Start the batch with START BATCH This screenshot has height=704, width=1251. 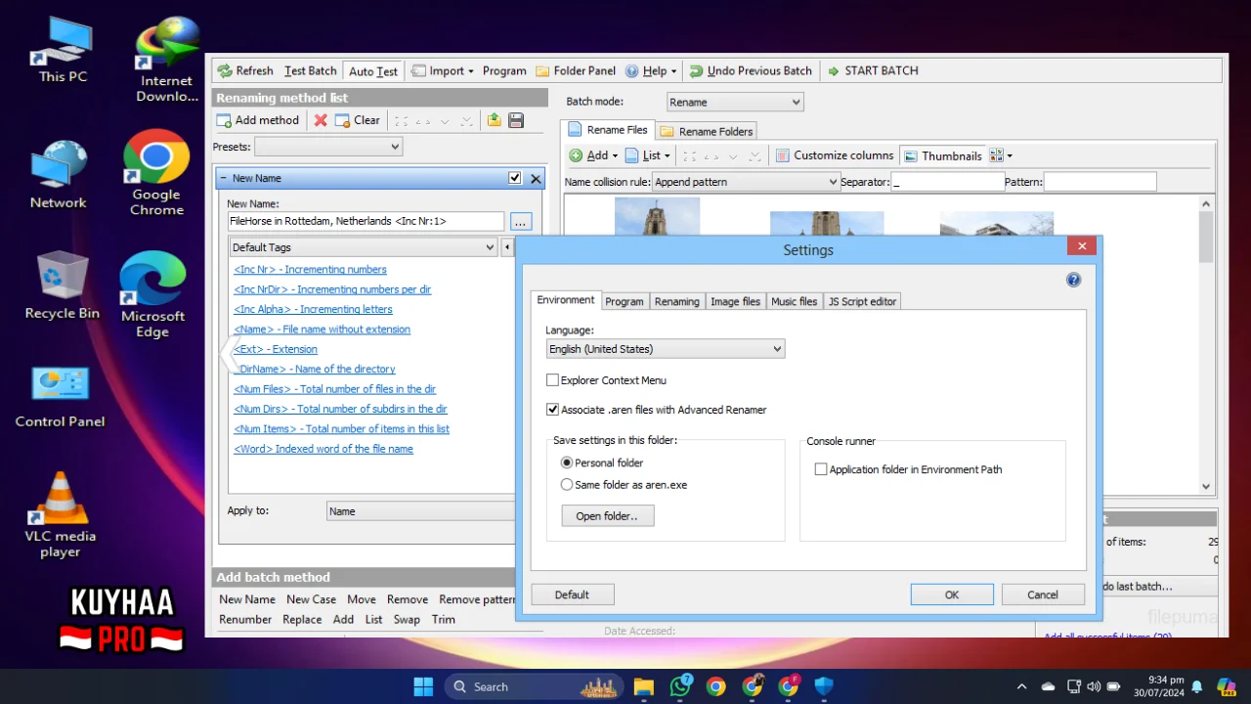[873, 70]
